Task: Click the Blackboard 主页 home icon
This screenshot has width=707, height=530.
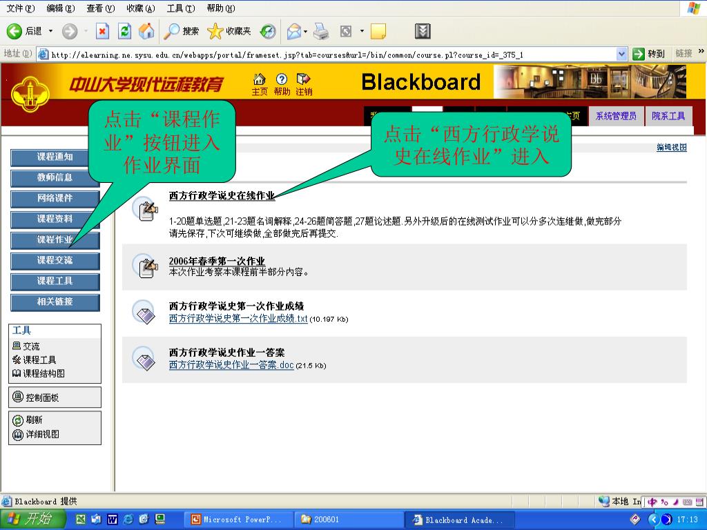Action: 260,84
